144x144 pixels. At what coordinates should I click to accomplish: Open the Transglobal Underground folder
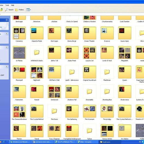click(x=72, y=131)
